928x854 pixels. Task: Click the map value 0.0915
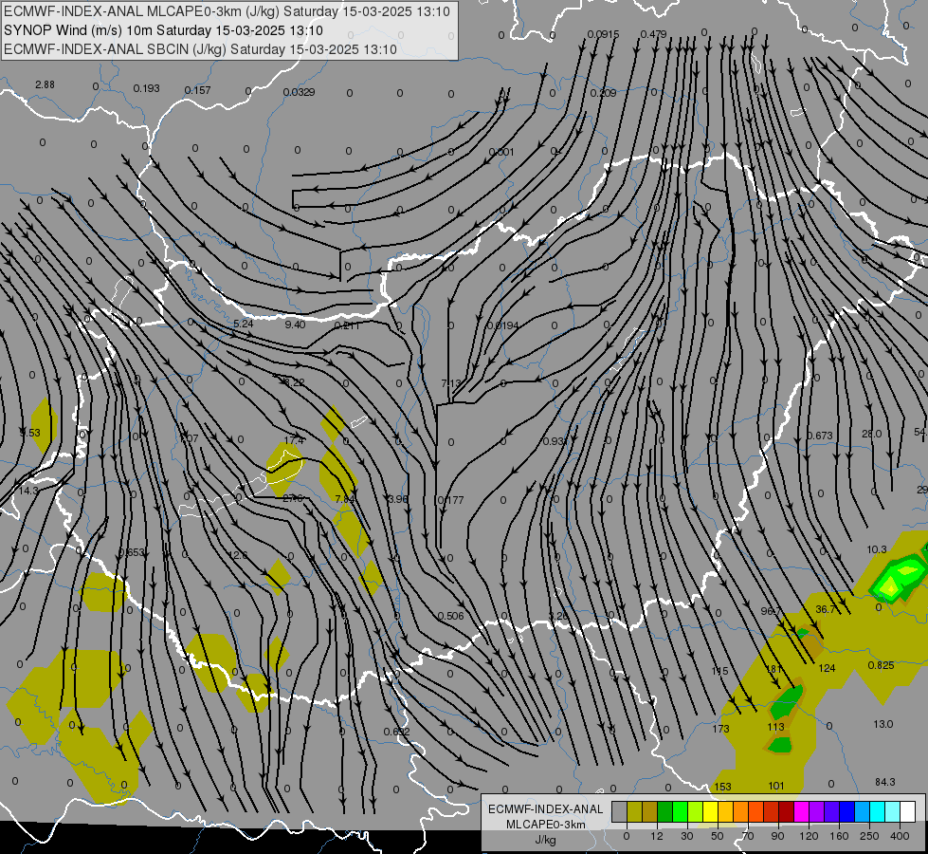(603, 34)
